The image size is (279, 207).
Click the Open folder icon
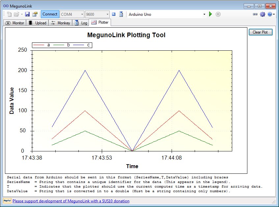16,14
